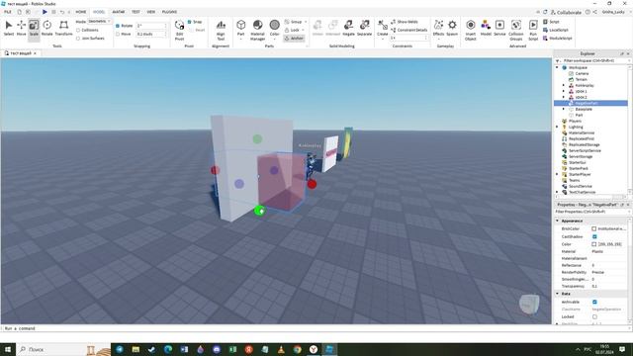Collapse the Workspace tree node

click(558, 67)
